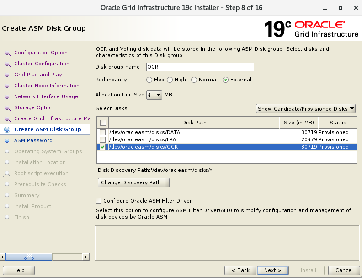Select the /dev/oracleasm/disks/OCR row path

click(x=144, y=147)
